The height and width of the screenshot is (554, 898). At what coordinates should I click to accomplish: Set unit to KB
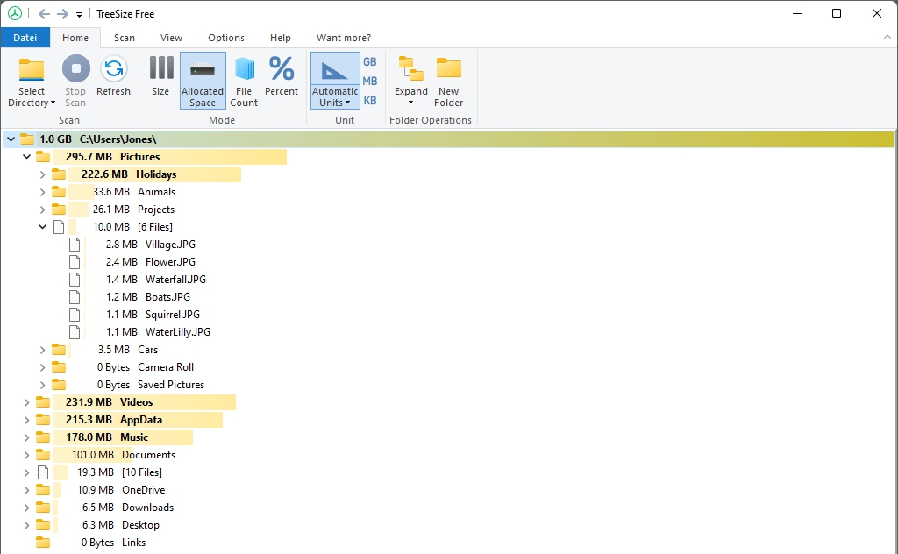[x=370, y=101]
